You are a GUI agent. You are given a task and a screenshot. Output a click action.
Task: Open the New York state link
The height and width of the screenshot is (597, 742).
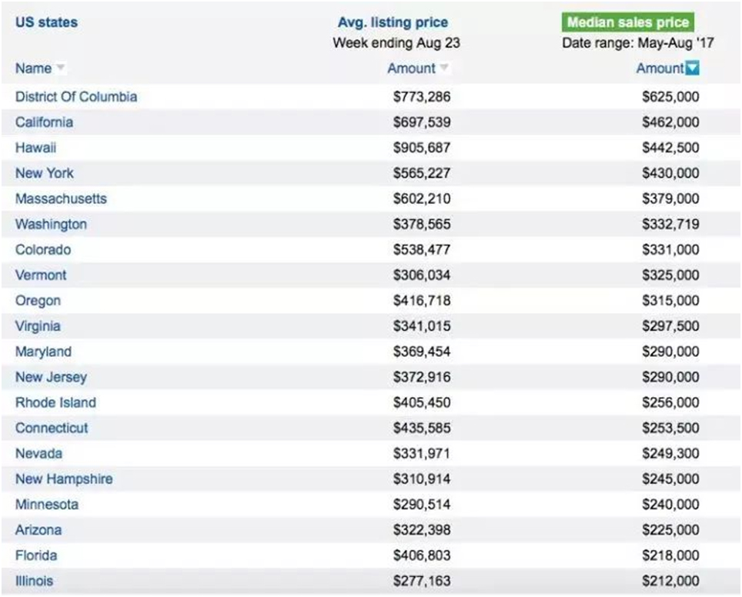(x=45, y=173)
